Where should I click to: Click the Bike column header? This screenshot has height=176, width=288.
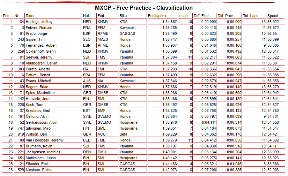coord(123,16)
